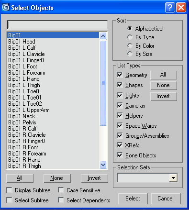Select Bip01 R Hand entry
The width and height of the screenshot is (189, 210).
point(53,160)
